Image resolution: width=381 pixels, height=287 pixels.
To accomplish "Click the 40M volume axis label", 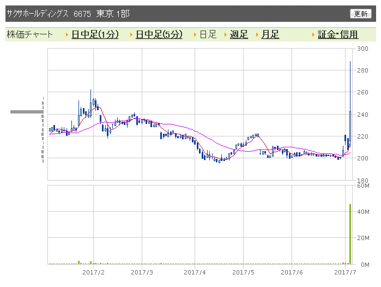I will [x=363, y=212].
